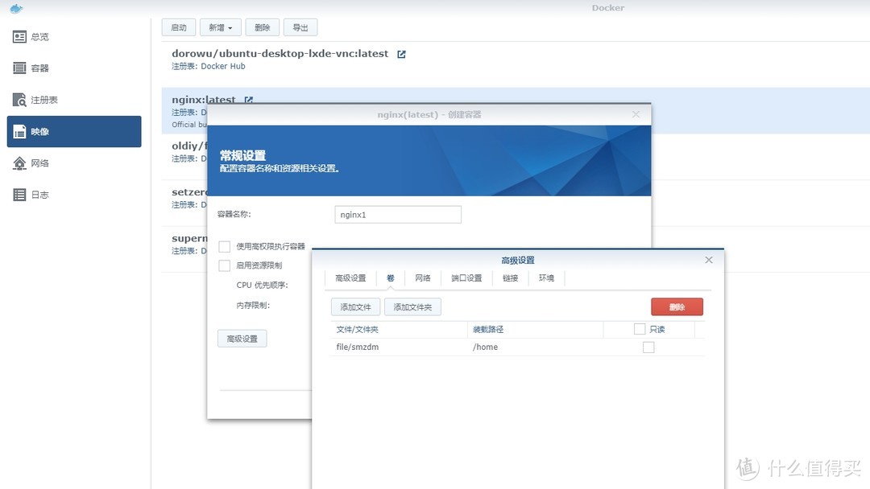Screen dimensions: 870x489
Task: Click the 删除 (Delete) button in image toolbar
Action: [263, 27]
